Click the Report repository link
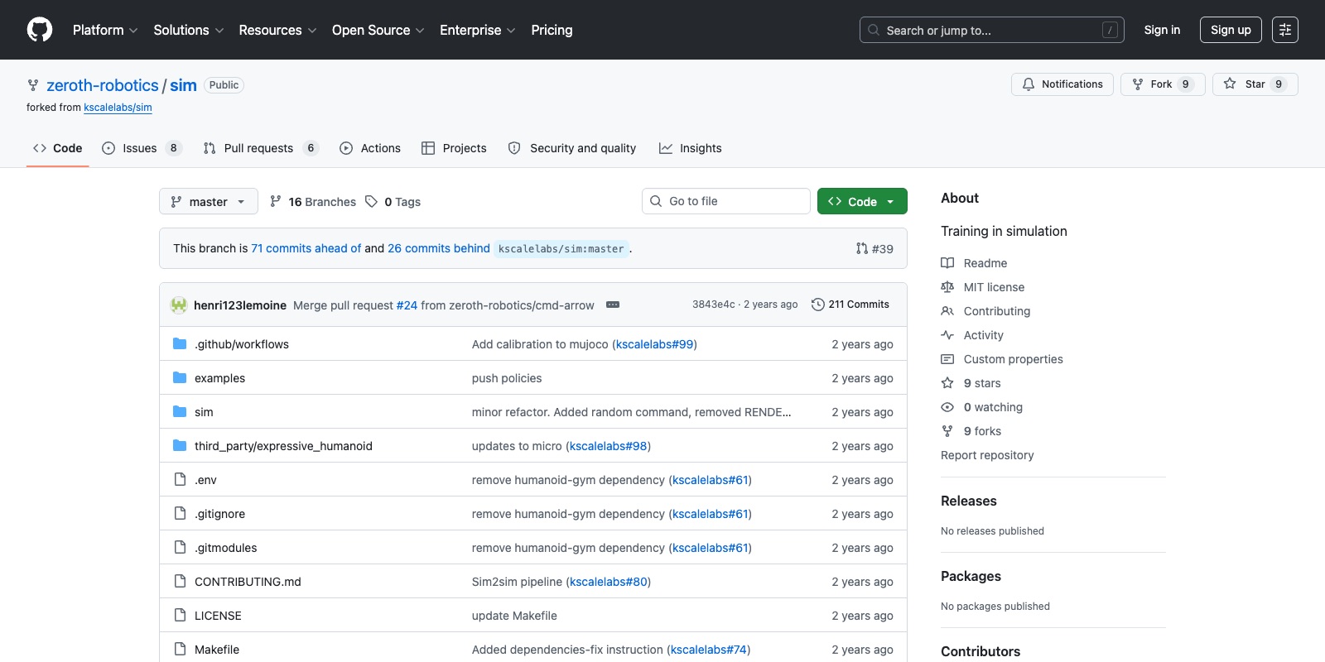This screenshot has height=662, width=1325. coord(987,455)
